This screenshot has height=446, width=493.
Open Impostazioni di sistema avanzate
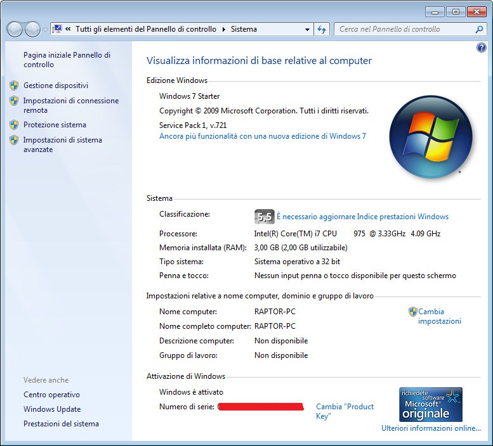tap(63, 144)
